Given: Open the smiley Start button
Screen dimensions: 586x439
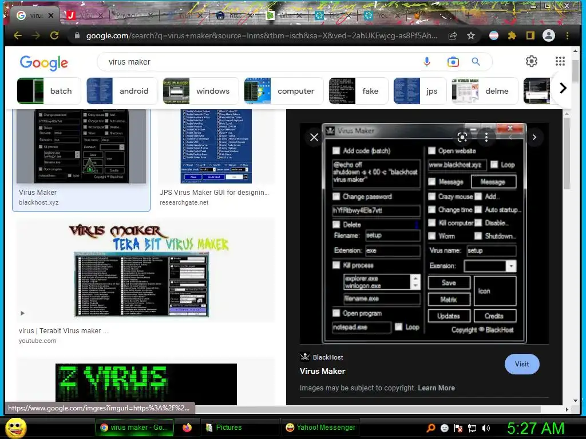Looking at the screenshot, I should (x=15, y=428).
